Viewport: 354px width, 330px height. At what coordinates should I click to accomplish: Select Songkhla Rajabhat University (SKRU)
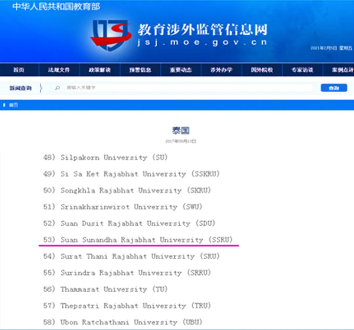pyautogui.click(x=127, y=191)
